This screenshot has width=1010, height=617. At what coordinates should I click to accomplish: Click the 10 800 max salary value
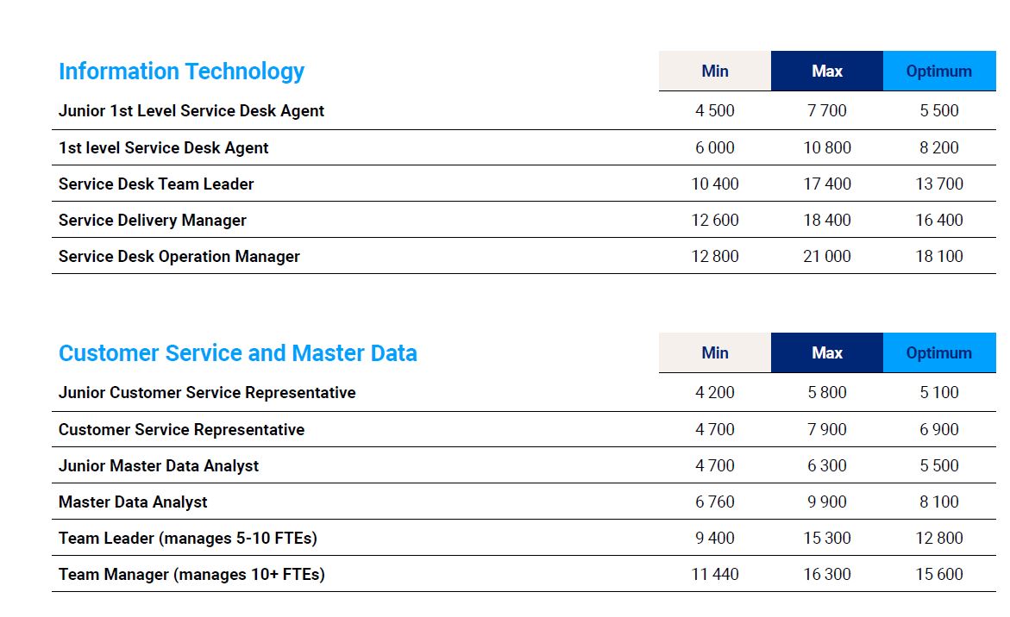pos(826,148)
